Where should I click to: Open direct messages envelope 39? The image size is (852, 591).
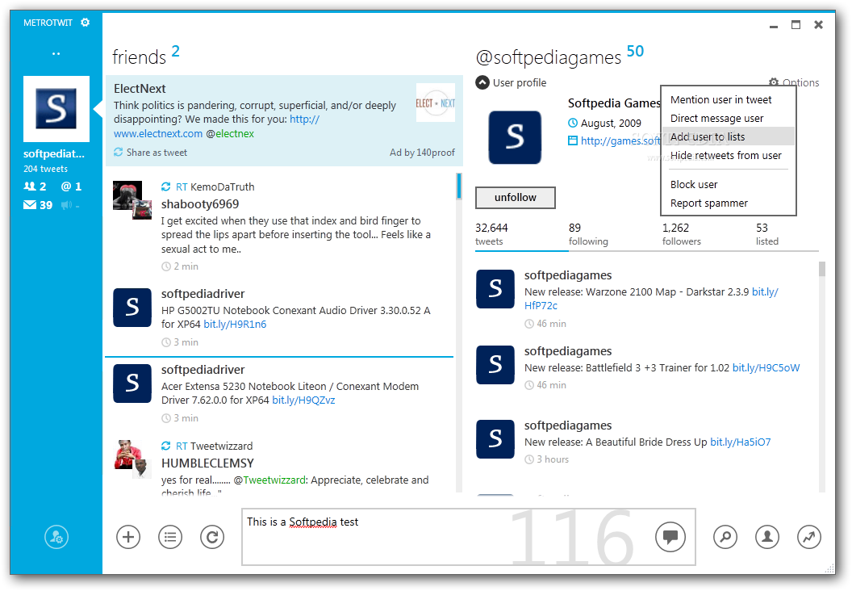click(38, 205)
